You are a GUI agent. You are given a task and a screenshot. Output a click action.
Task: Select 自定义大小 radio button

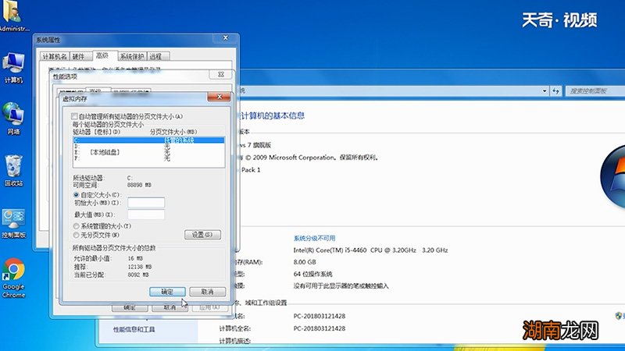pos(76,195)
